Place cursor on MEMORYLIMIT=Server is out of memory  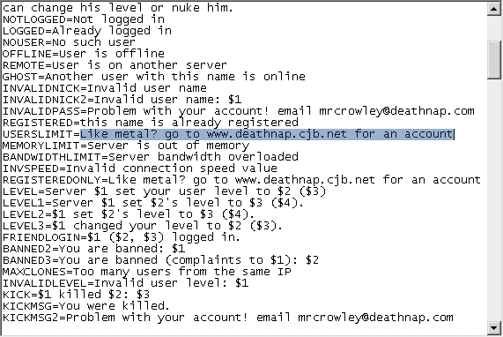126,146
